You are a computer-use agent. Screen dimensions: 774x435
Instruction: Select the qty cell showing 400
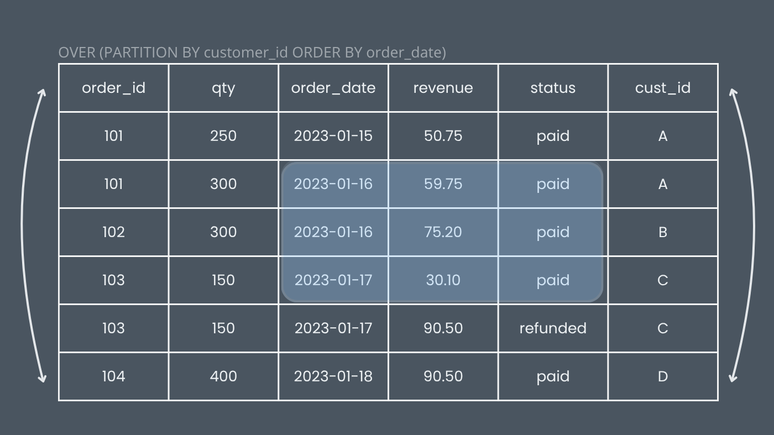(223, 376)
